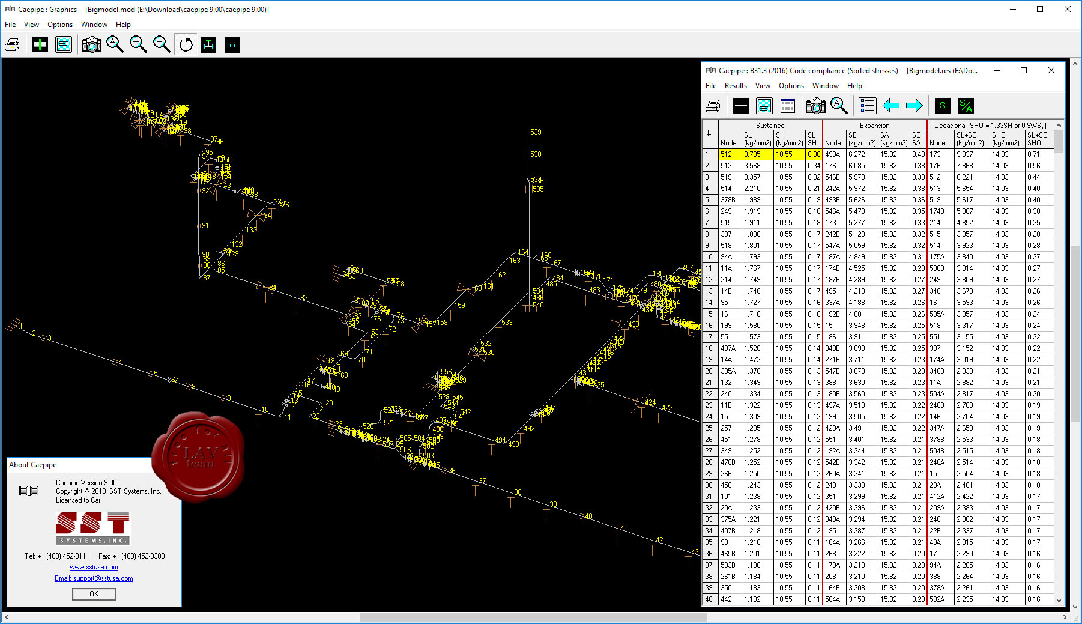Click the graphics window icon in results toolbar
Image resolution: width=1082 pixels, height=624 pixels.
741,106
